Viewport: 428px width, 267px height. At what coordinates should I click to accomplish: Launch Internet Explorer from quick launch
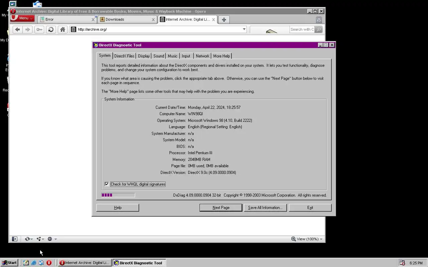pyautogui.click(x=34, y=263)
